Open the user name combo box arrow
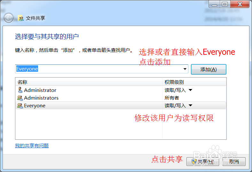This screenshot has width=252, height=172. click(185, 69)
